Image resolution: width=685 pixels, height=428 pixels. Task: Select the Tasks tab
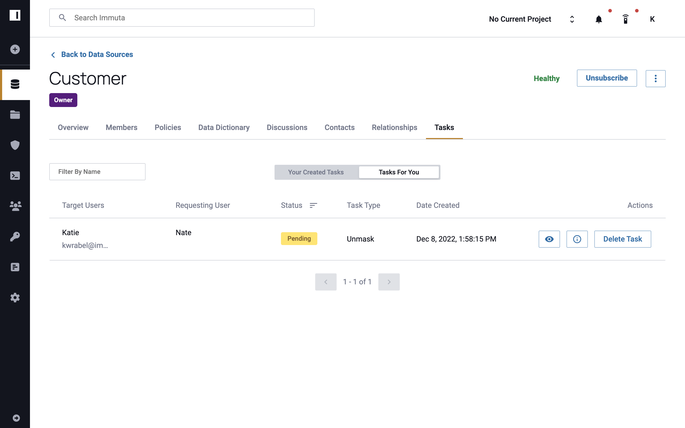444,127
